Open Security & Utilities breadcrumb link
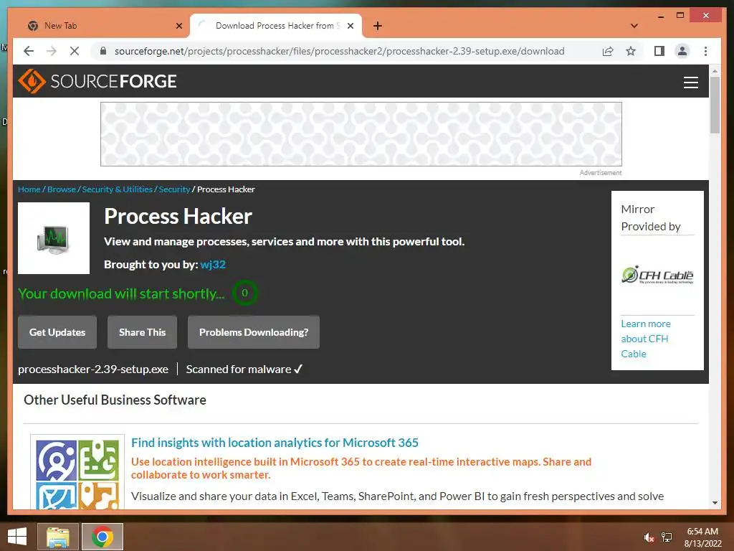Screen dimensions: 734x551 point(118,189)
